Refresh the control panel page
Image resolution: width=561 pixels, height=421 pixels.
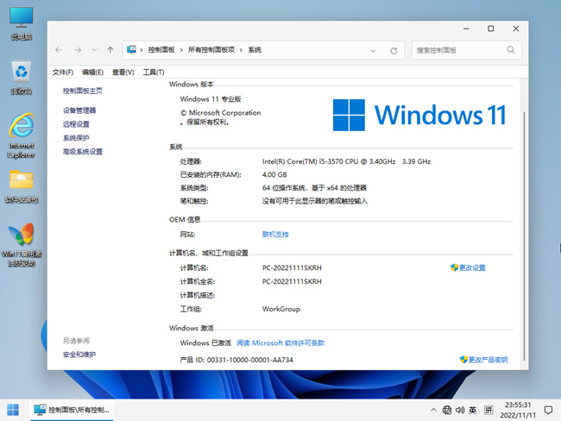click(394, 51)
